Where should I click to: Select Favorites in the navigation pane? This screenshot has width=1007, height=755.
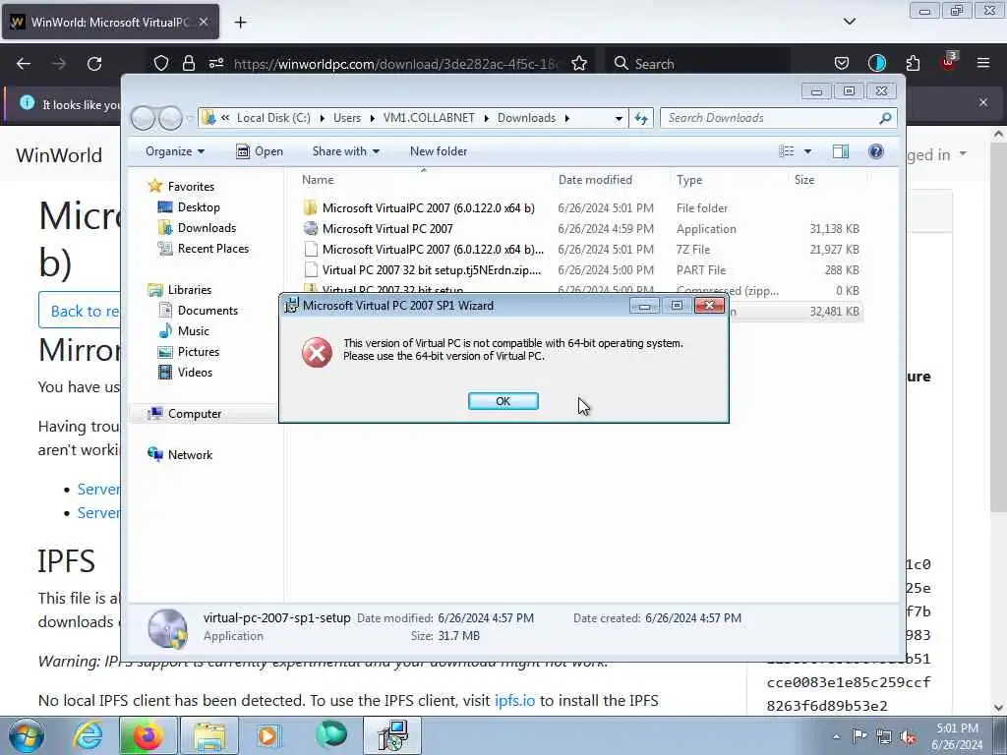coord(191,186)
